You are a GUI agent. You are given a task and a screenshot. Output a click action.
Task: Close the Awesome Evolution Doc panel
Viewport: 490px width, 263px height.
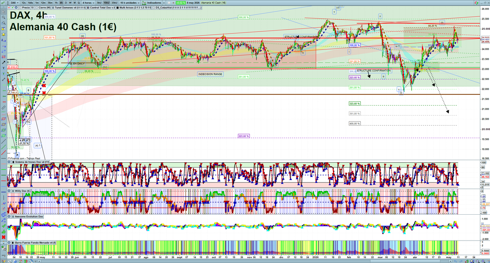9,216
